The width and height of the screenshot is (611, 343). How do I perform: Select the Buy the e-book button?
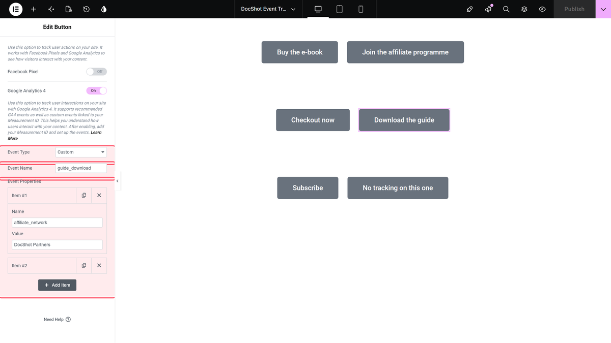[x=300, y=52]
